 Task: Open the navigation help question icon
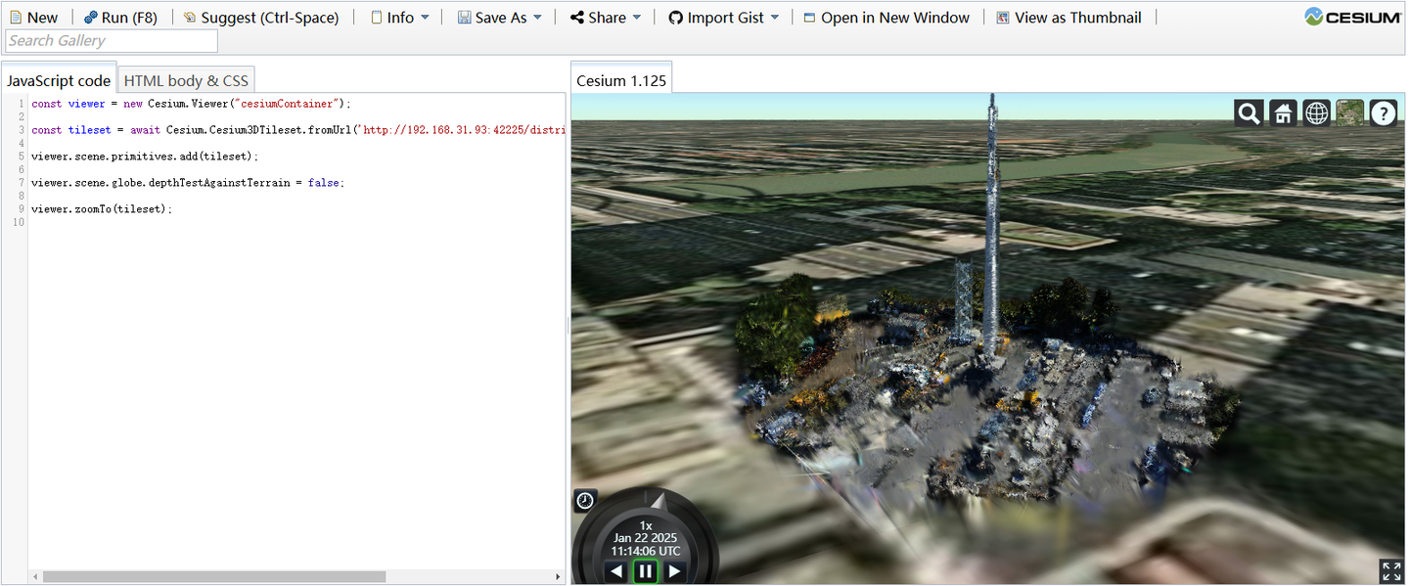(x=1383, y=113)
